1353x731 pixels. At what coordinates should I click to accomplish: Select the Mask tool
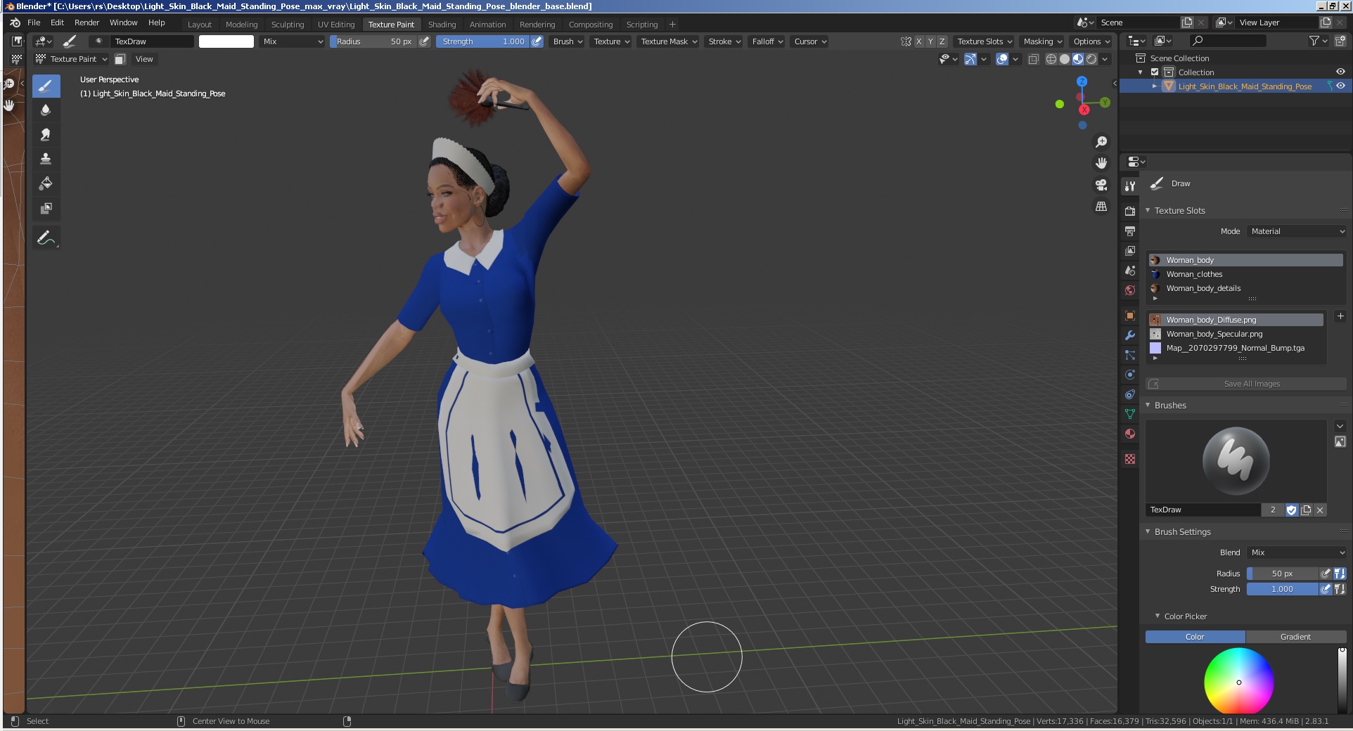(46, 208)
